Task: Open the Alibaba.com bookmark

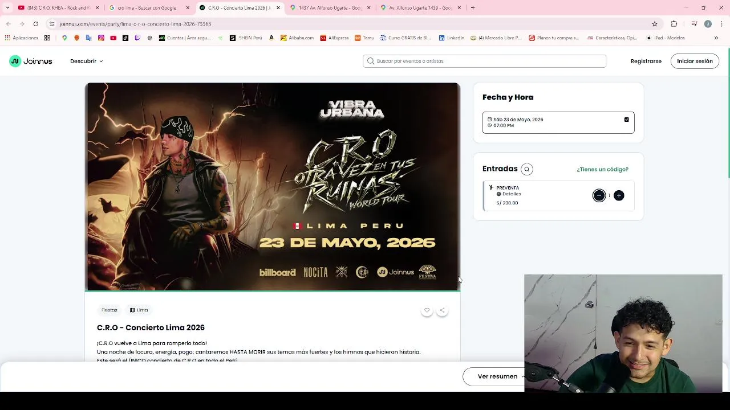Action: 297,38
